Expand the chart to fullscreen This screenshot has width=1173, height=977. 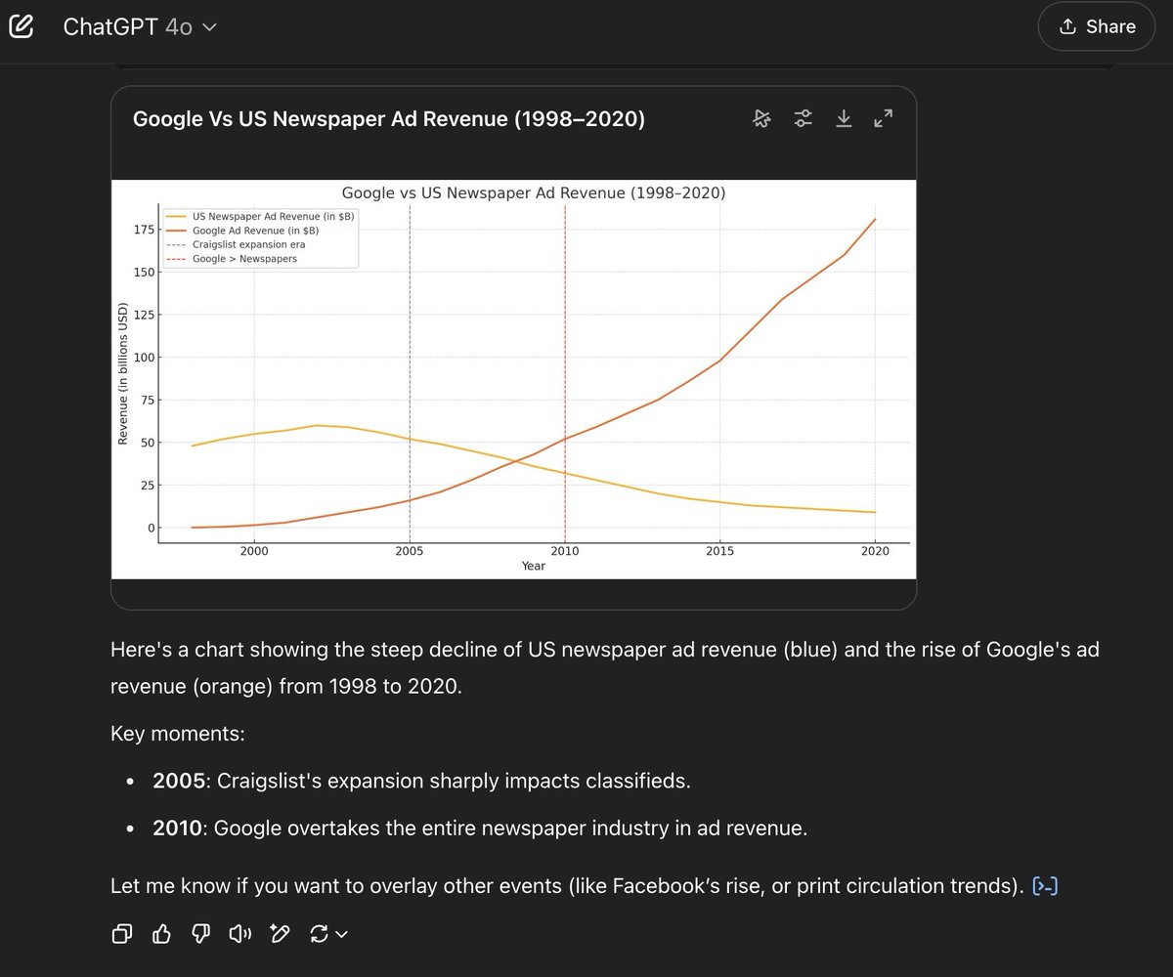coord(884,118)
